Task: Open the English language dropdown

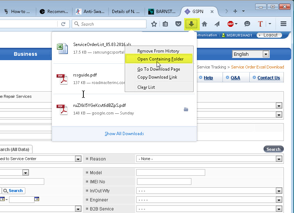Action: 251,54
